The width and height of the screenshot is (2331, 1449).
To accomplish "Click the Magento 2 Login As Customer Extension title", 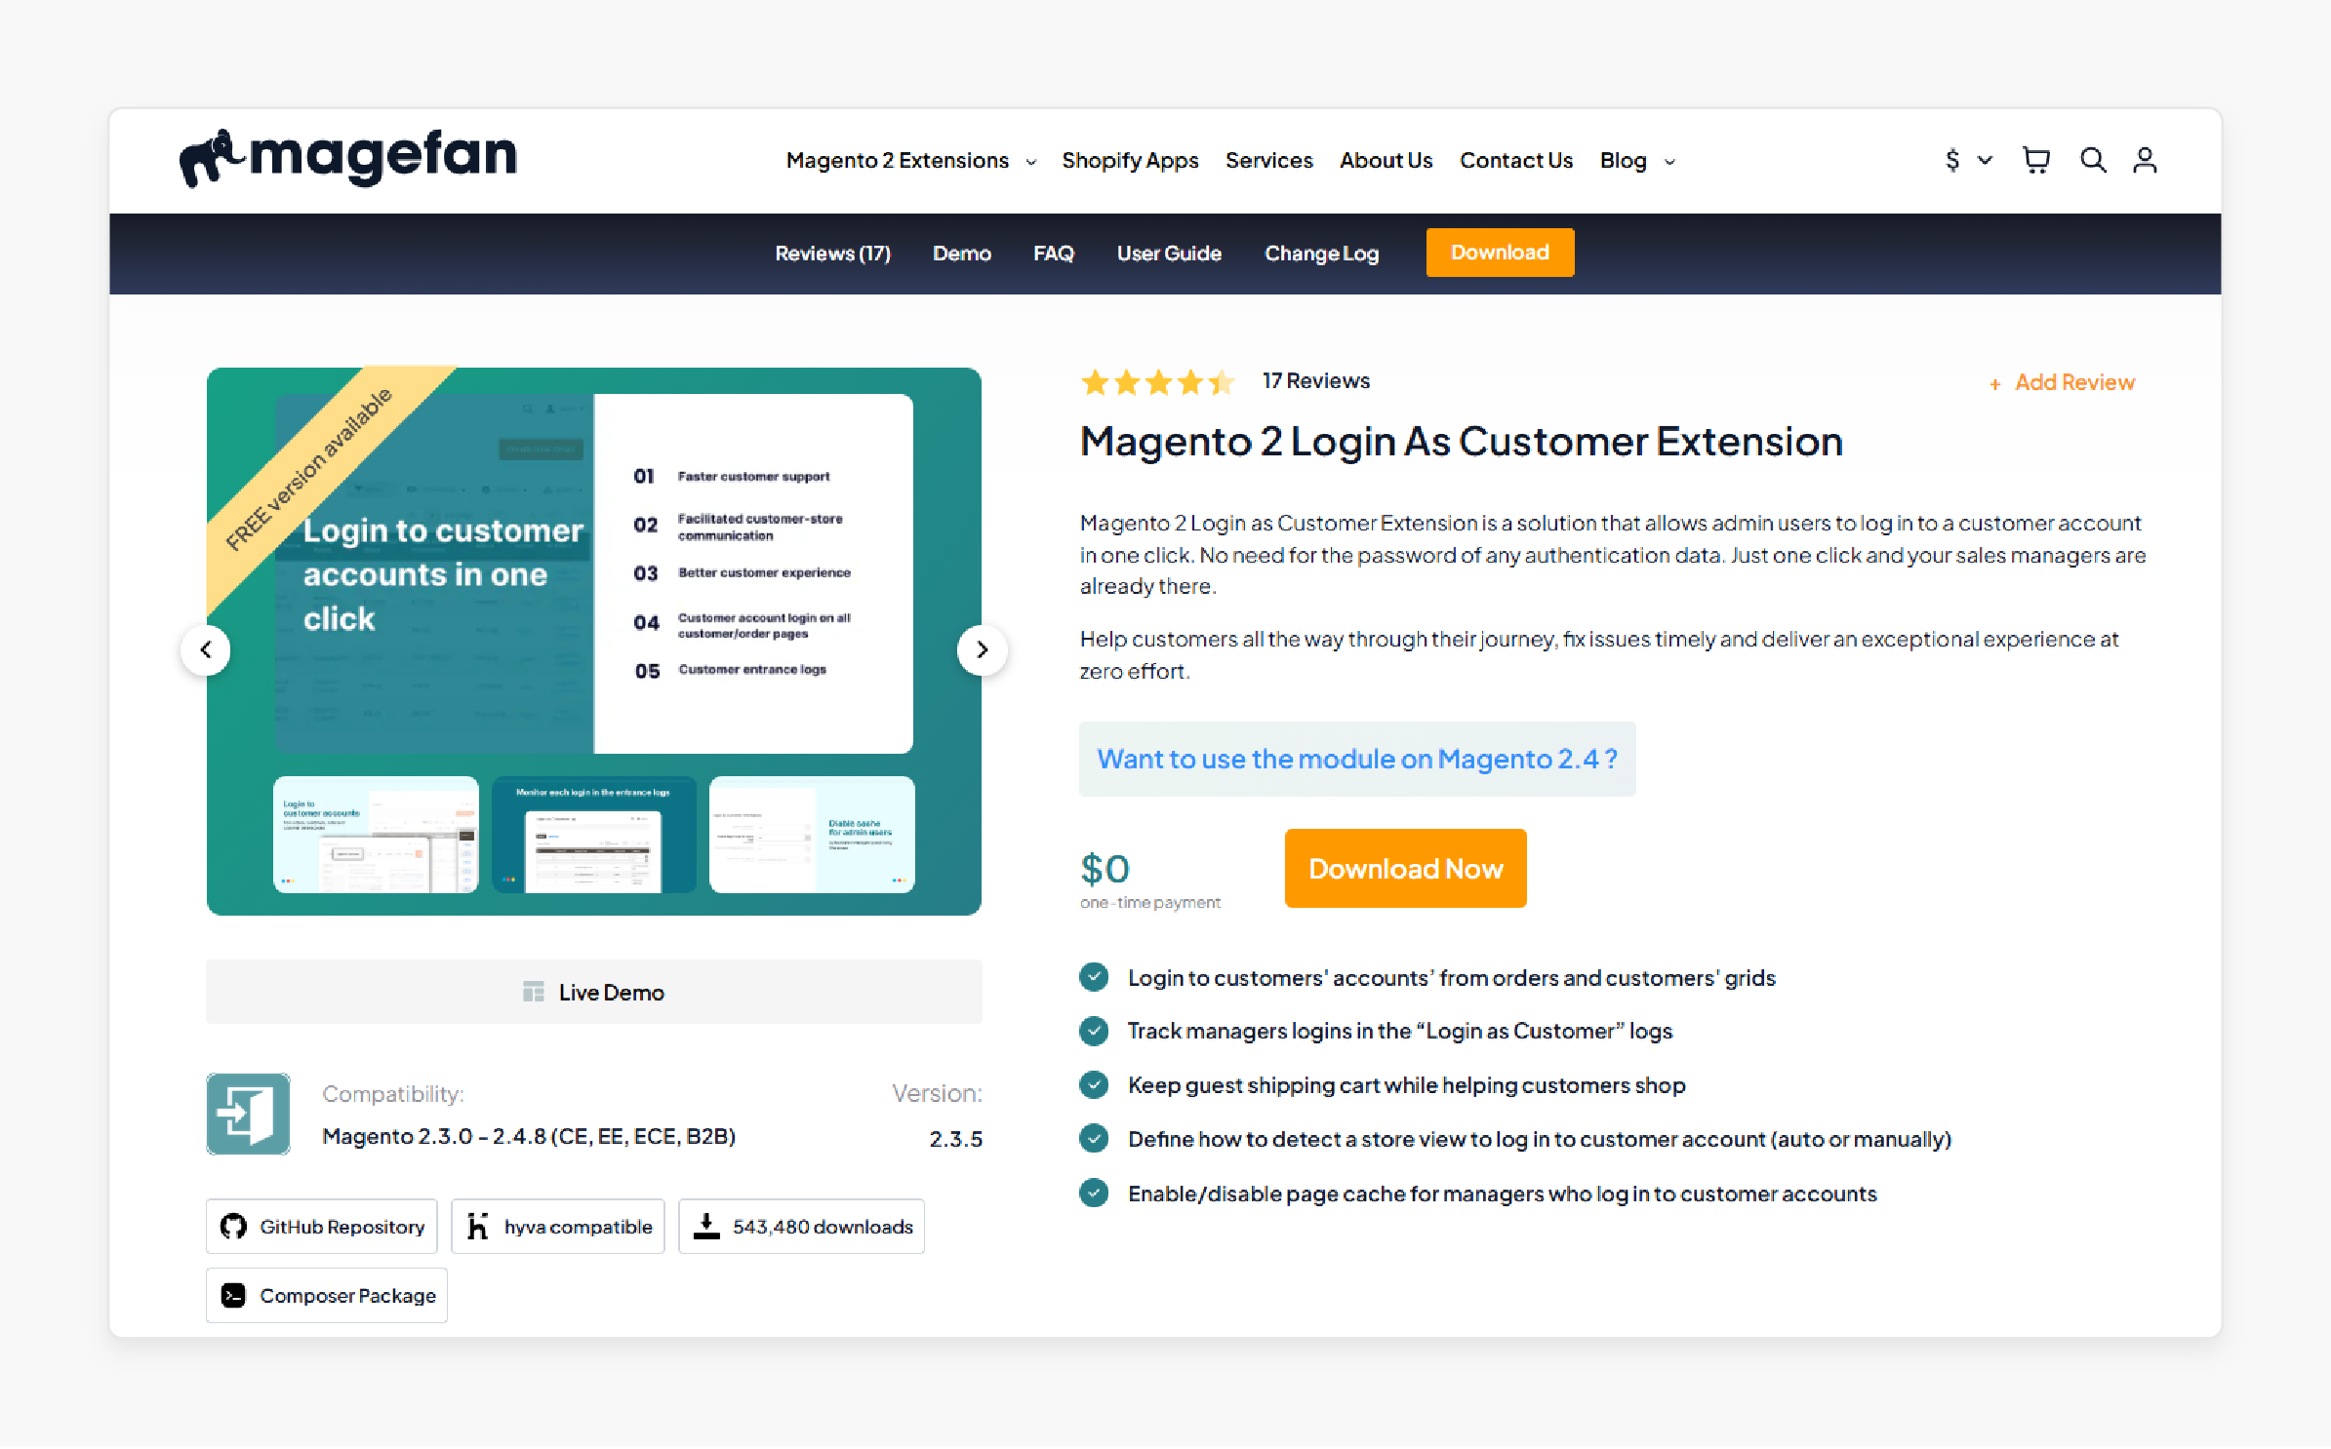I will [1461, 442].
